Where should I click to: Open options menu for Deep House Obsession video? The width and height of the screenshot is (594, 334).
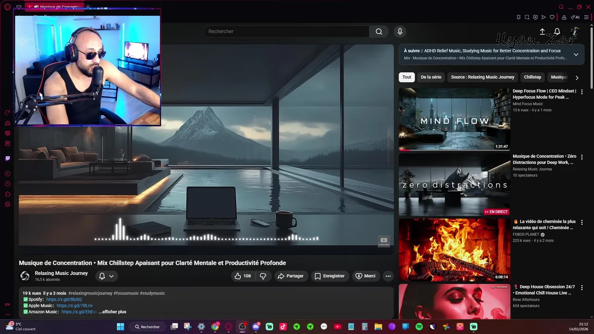pyautogui.click(x=582, y=288)
